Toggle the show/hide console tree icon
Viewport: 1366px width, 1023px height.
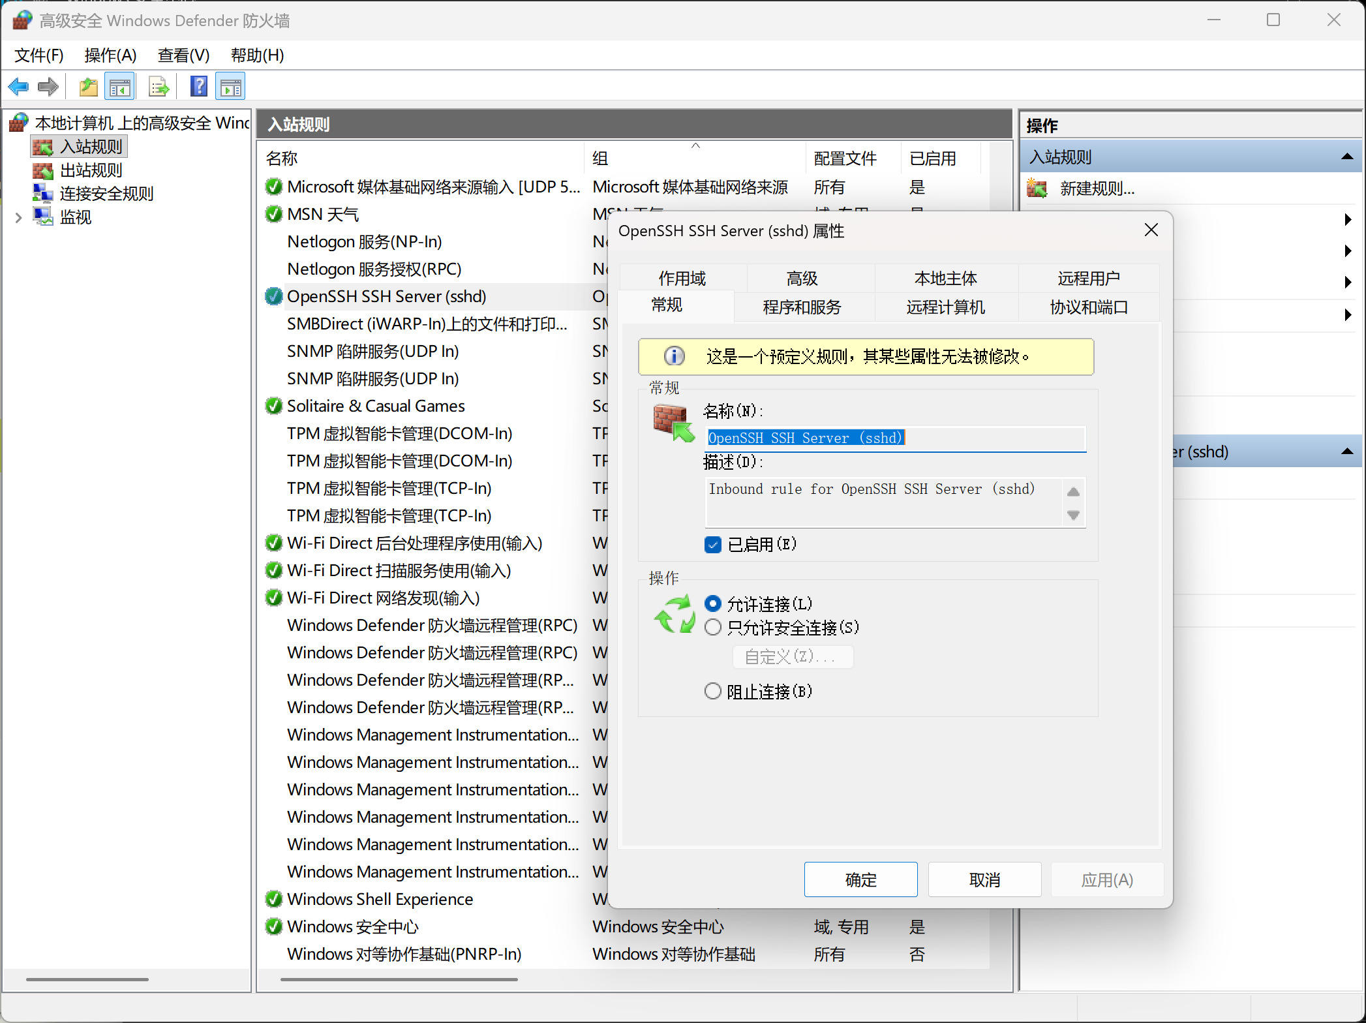120,87
